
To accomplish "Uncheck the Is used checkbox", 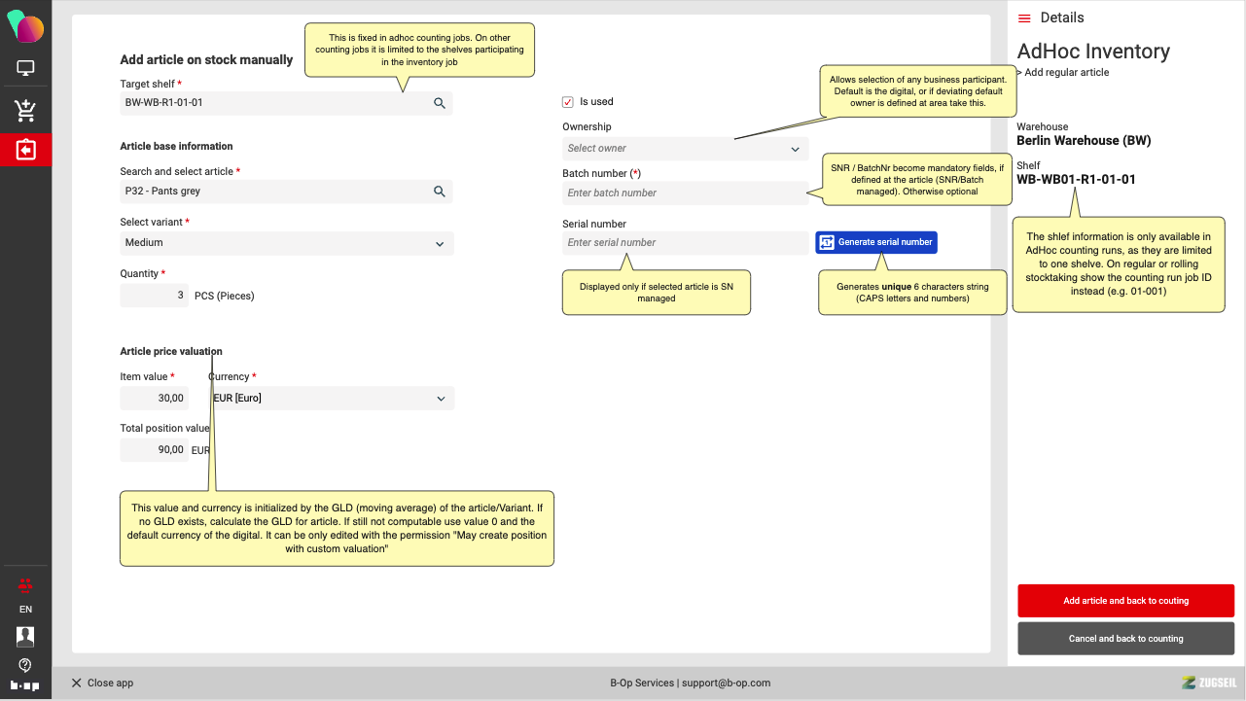I will [568, 102].
